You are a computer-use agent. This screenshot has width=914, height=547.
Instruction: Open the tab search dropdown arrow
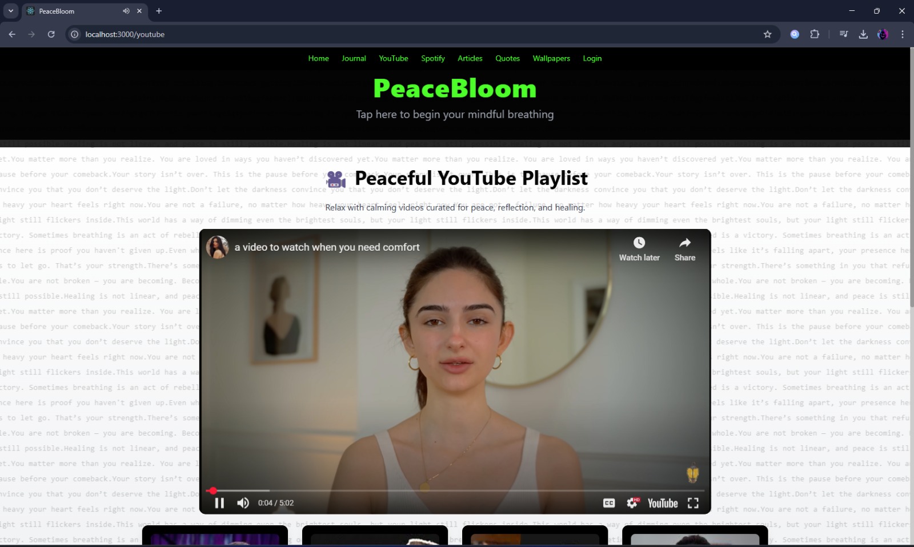click(10, 11)
